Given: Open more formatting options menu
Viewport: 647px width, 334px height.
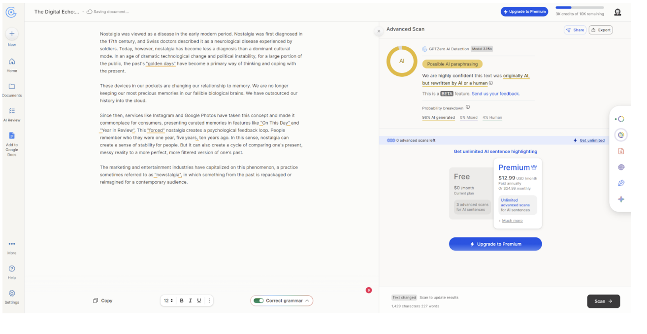Looking at the screenshot, I should [x=209, y=301].
